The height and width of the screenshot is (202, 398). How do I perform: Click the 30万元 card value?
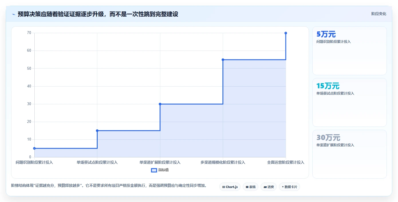[328, 138]
